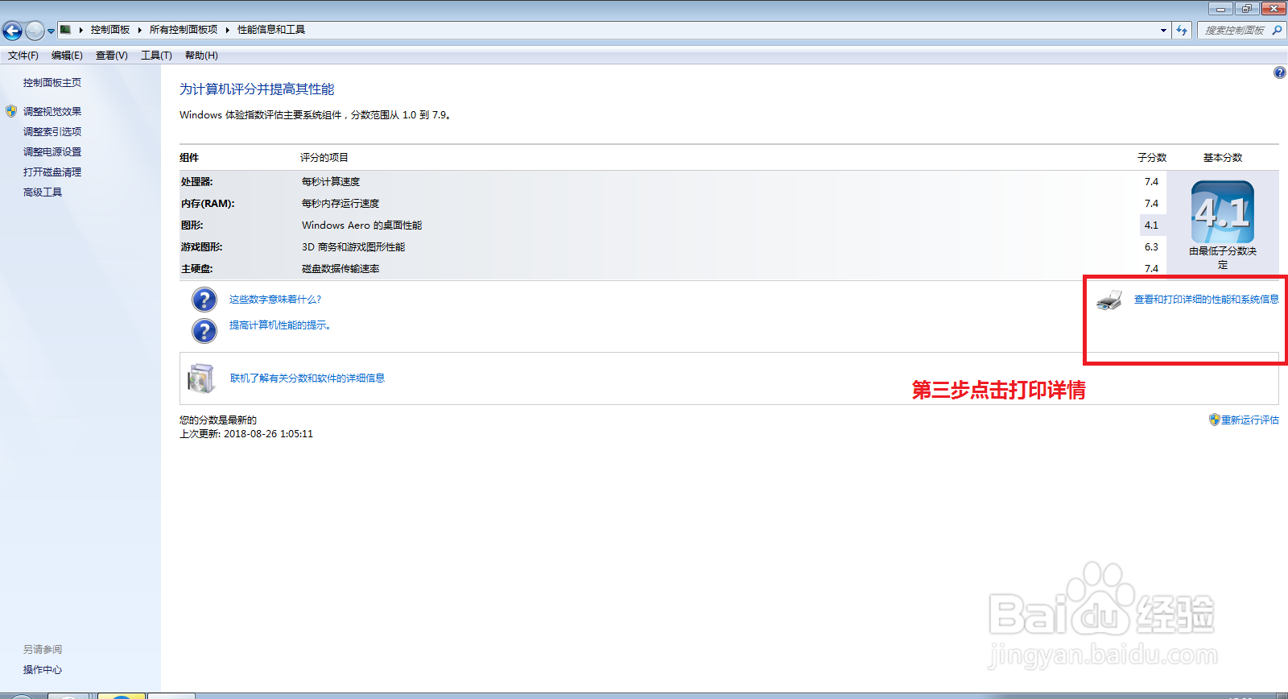Image resolution: width=1288 pixels, height=699 pixels.
Task: Open 高级工具 sidebar link
Action: (43, 192)
